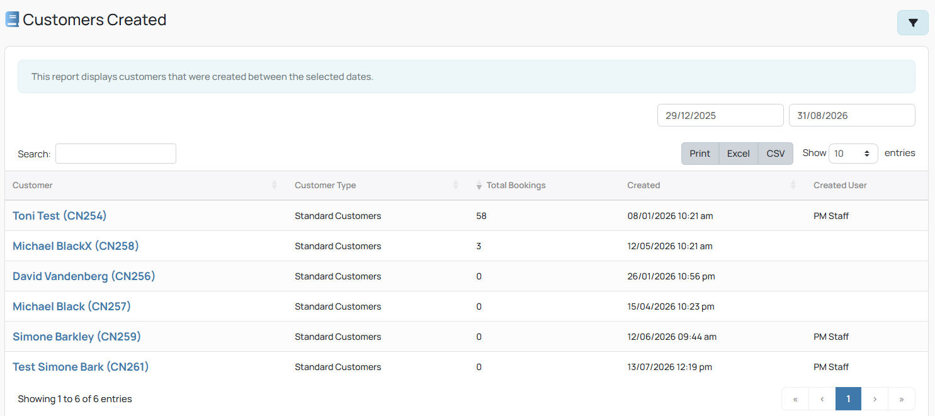
Task: Click PM Staff in Simone Barkley row
Action: (831, 337)
